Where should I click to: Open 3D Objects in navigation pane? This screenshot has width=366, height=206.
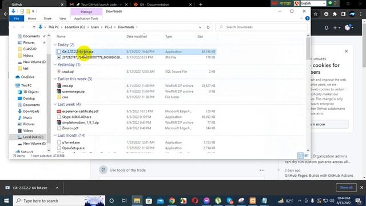[30, 92]
